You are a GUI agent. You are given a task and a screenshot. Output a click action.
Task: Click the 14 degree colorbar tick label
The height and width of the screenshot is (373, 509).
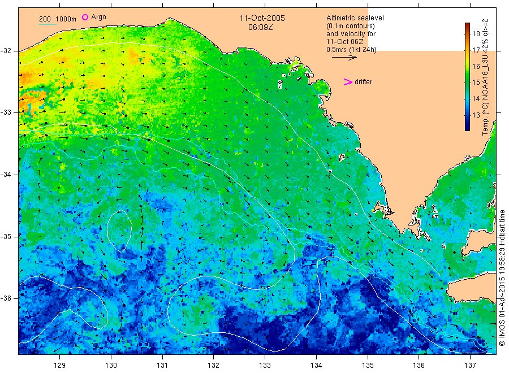476,98
